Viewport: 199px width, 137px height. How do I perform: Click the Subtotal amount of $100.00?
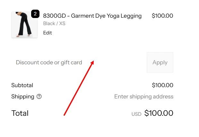(x=162, y=85)
